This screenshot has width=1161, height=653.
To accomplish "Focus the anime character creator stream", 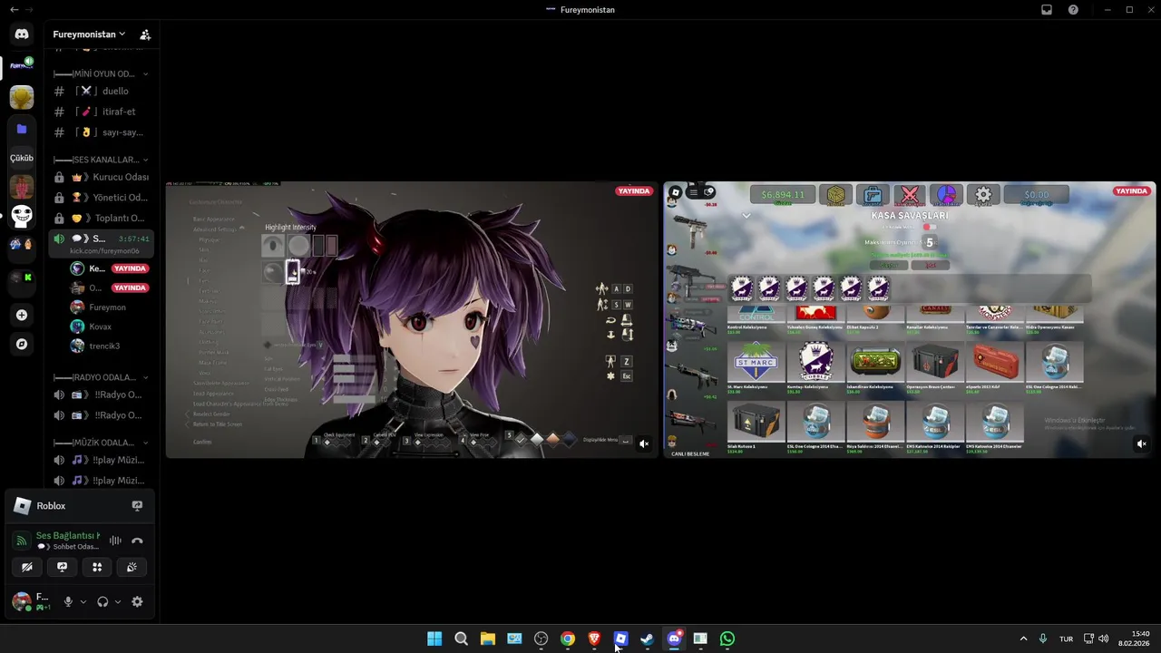I will (412, 319).
